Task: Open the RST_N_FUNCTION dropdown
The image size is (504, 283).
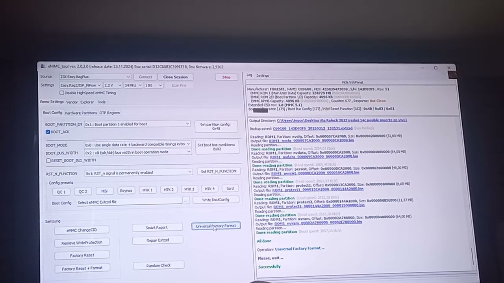Action: [x=139, y=172]
